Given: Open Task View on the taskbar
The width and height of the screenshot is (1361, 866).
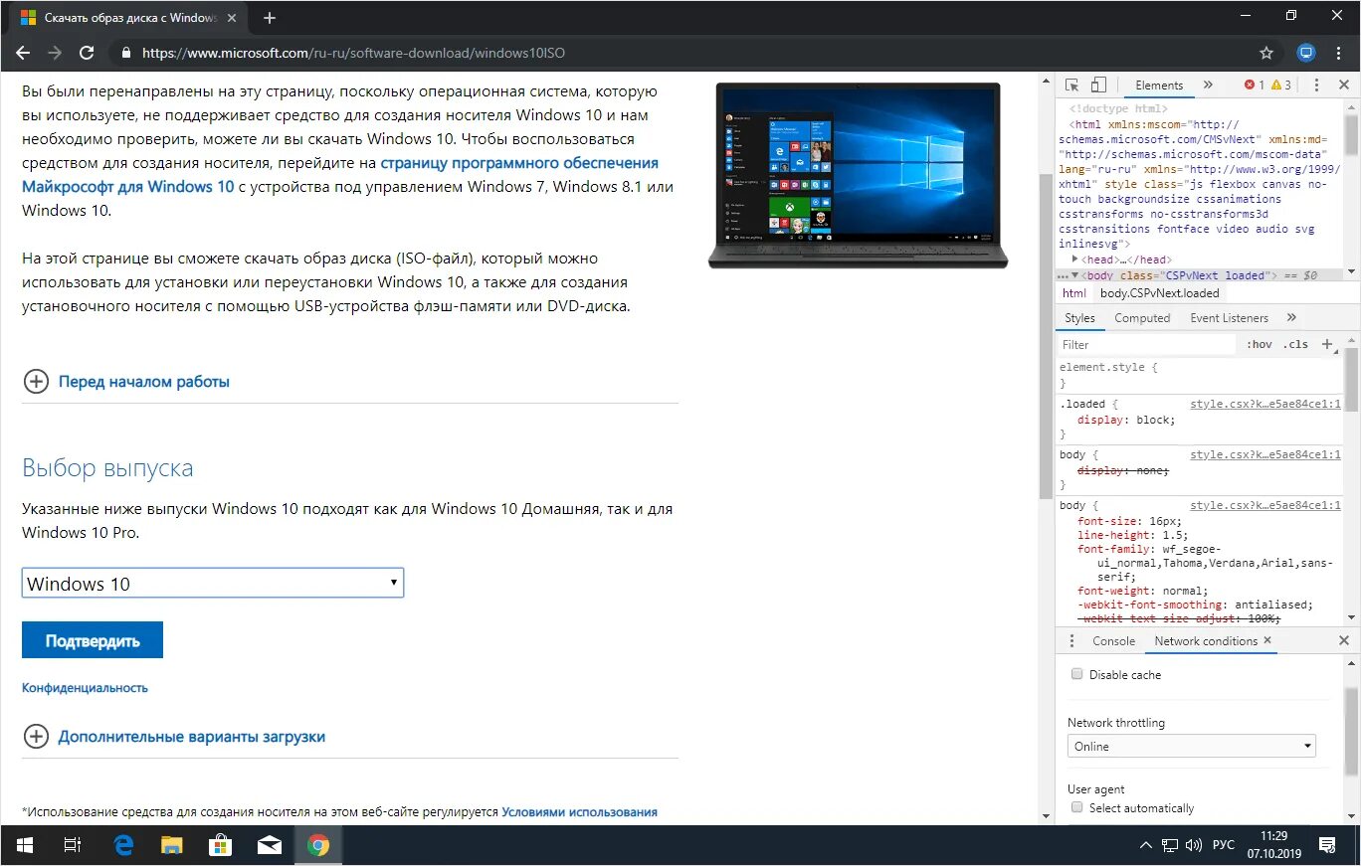Looking at the screenshot, I should (72, 845).
